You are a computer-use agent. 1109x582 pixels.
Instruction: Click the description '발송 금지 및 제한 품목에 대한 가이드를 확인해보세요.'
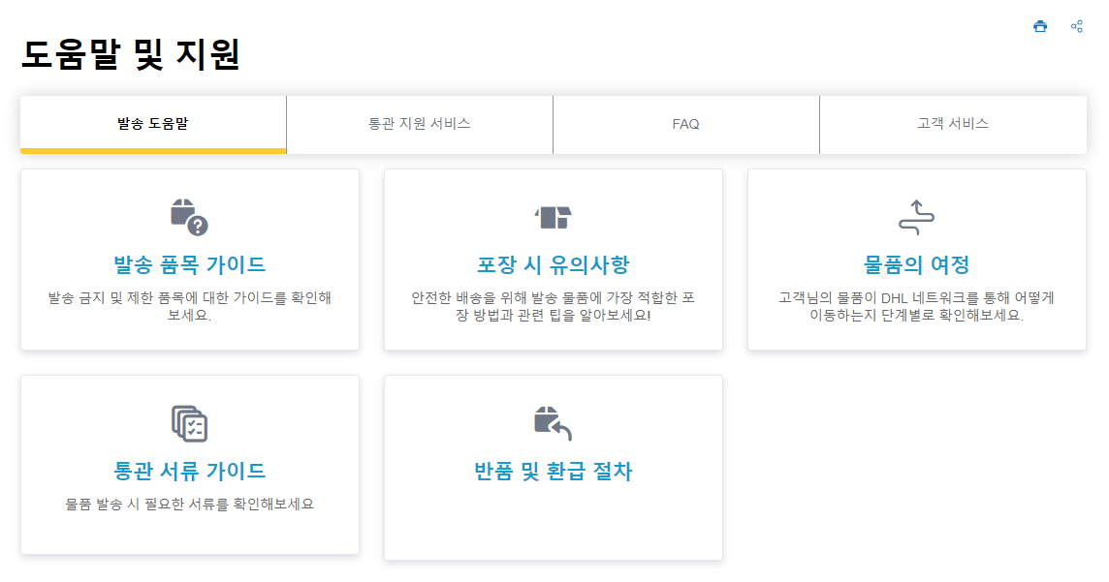(190, 307)
